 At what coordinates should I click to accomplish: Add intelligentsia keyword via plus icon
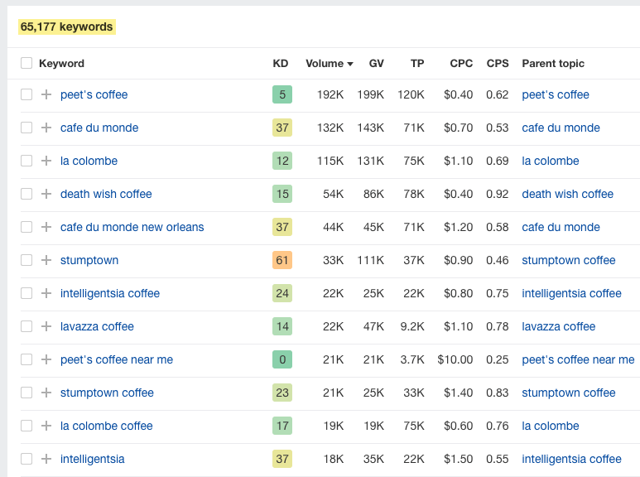pos(46,459)
